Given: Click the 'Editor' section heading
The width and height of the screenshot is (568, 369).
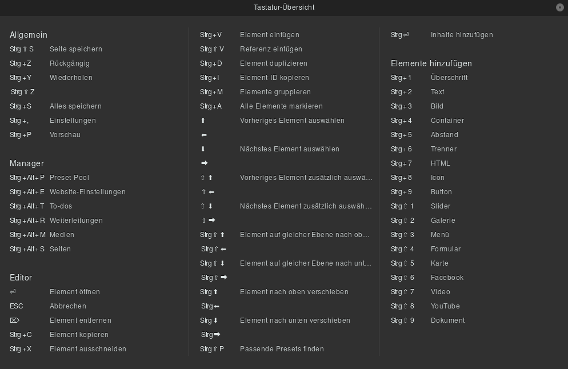Looking at the screenshot, I should (x=21, y=278).
